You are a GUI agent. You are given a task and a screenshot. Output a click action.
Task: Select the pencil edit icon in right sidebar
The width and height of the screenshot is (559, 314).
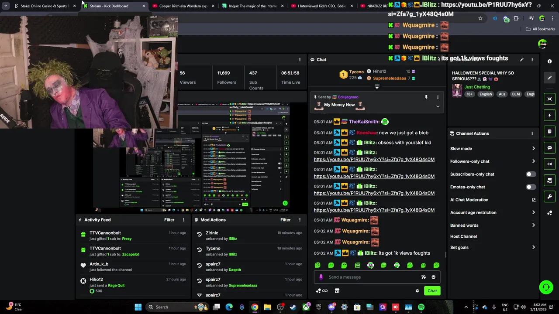coord(550,78)
